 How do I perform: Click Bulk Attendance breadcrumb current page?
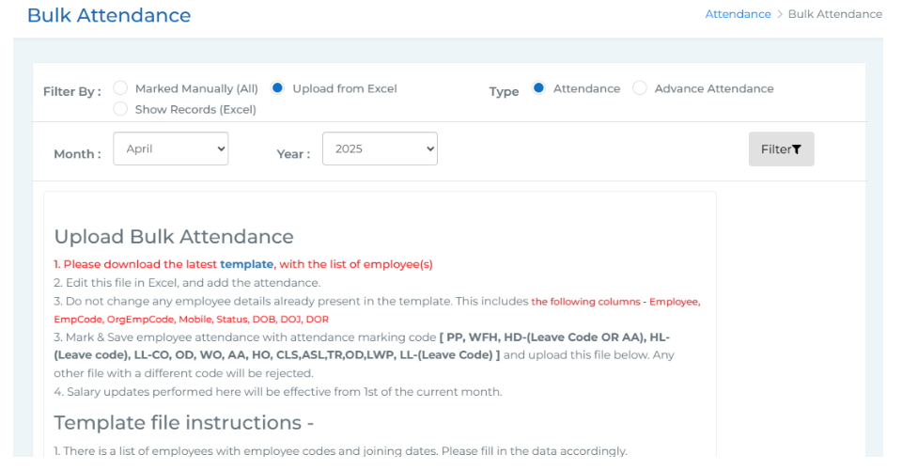click(834, 14)
